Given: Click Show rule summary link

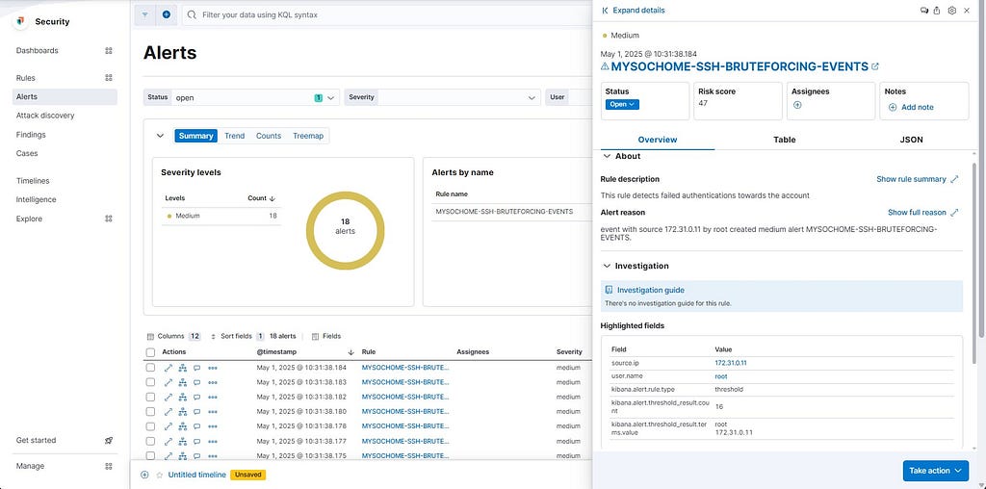Looking at the screenshot, I should coord(918,179).
